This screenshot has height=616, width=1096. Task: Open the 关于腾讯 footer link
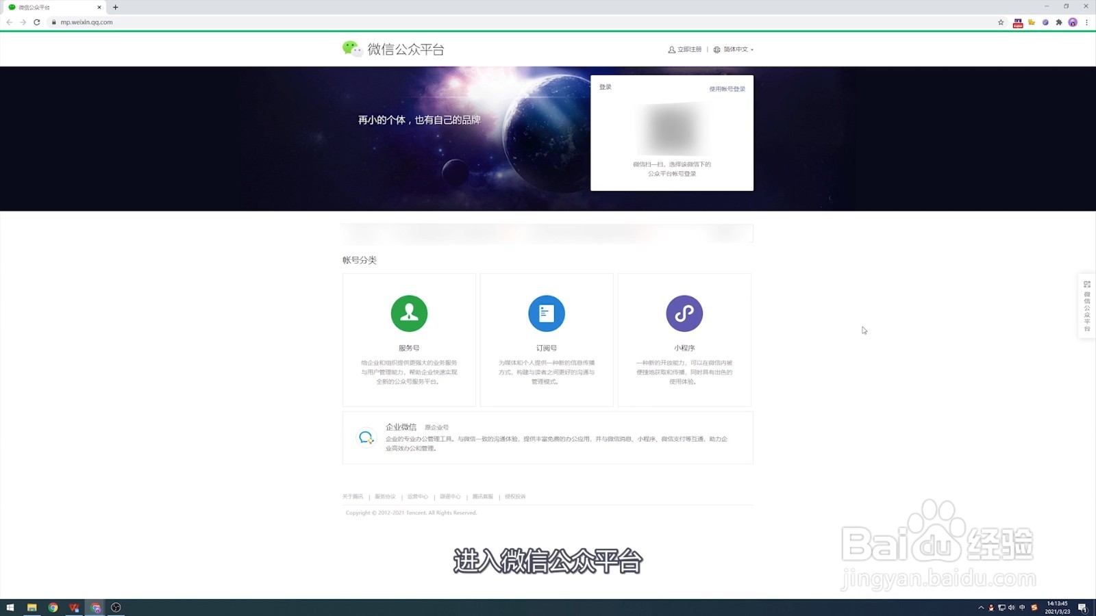(353, 497)
